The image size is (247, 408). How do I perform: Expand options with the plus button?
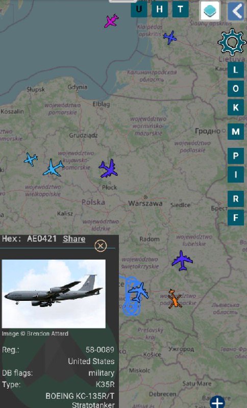tap(217, 402)
